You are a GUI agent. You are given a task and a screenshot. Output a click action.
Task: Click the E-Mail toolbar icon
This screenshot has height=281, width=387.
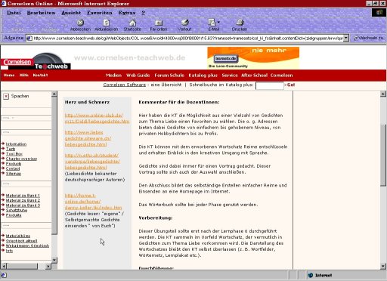tap(212, 23)
